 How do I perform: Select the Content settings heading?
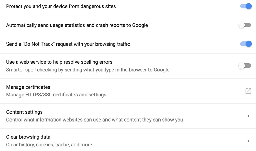24,112
